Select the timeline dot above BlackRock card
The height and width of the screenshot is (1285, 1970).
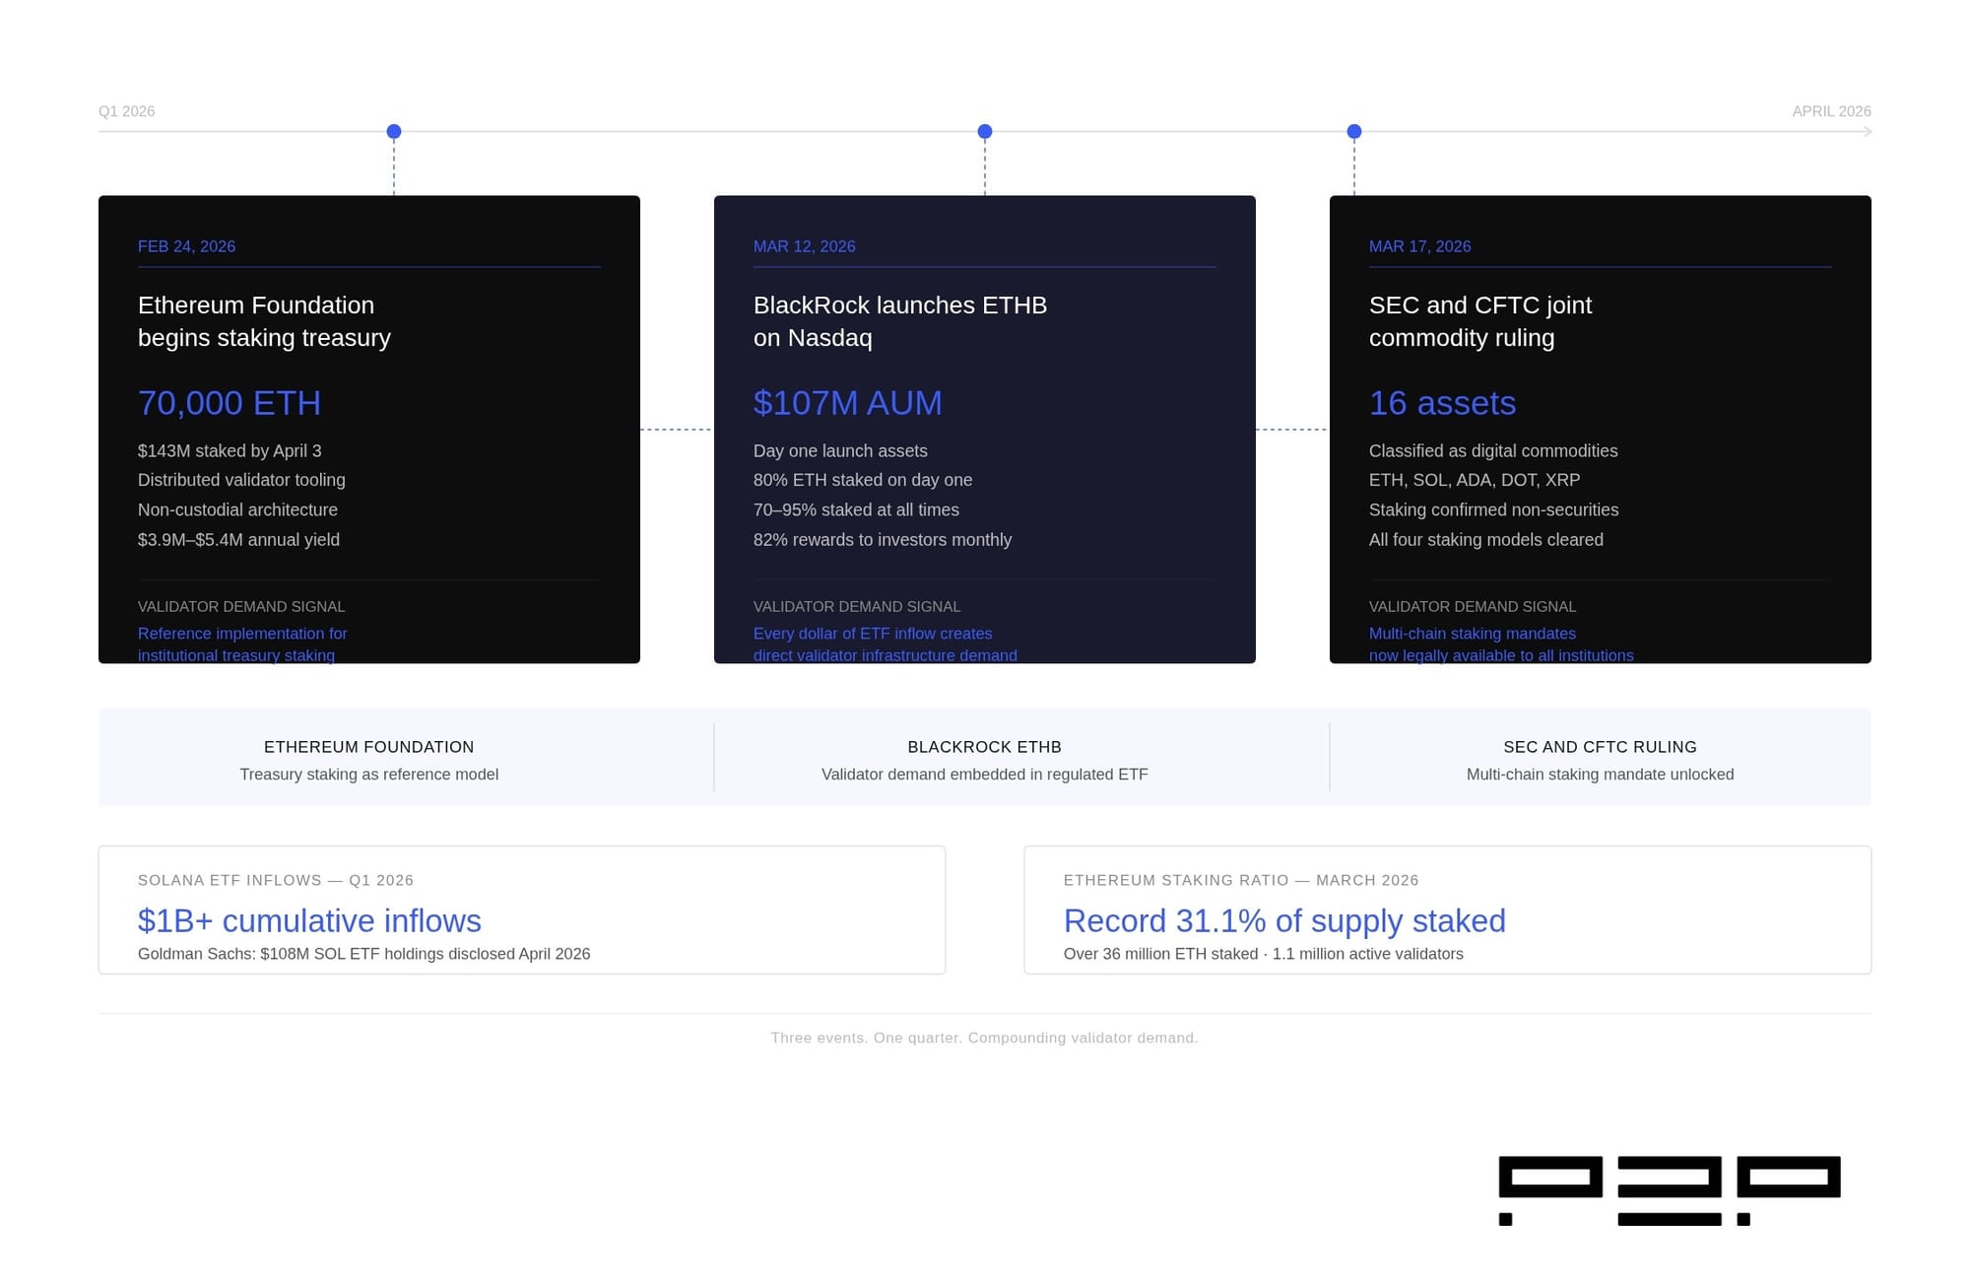[x=983, y=130]
